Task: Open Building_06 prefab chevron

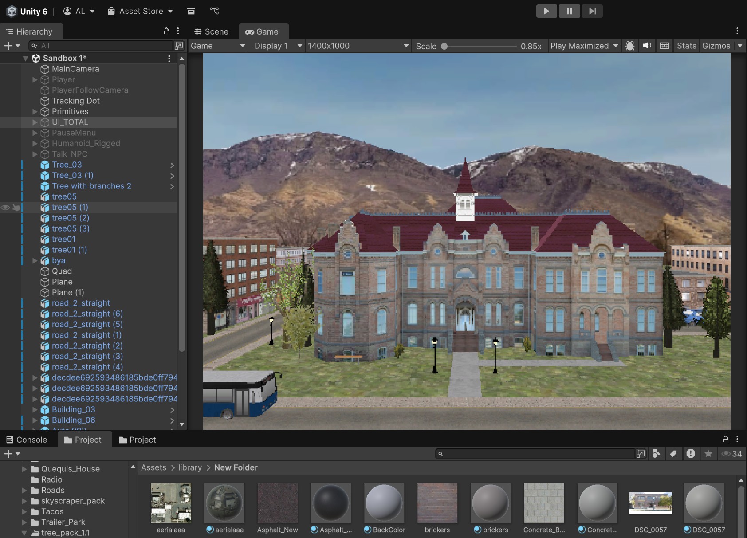Action: tap(172, 420)
